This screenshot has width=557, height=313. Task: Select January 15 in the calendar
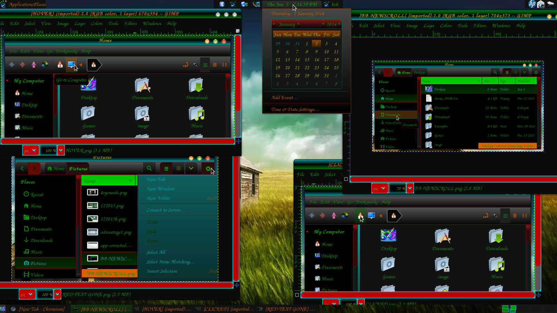[307, 59]
